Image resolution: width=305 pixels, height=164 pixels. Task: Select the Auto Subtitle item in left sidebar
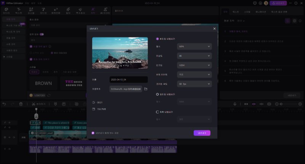point(14,19)
